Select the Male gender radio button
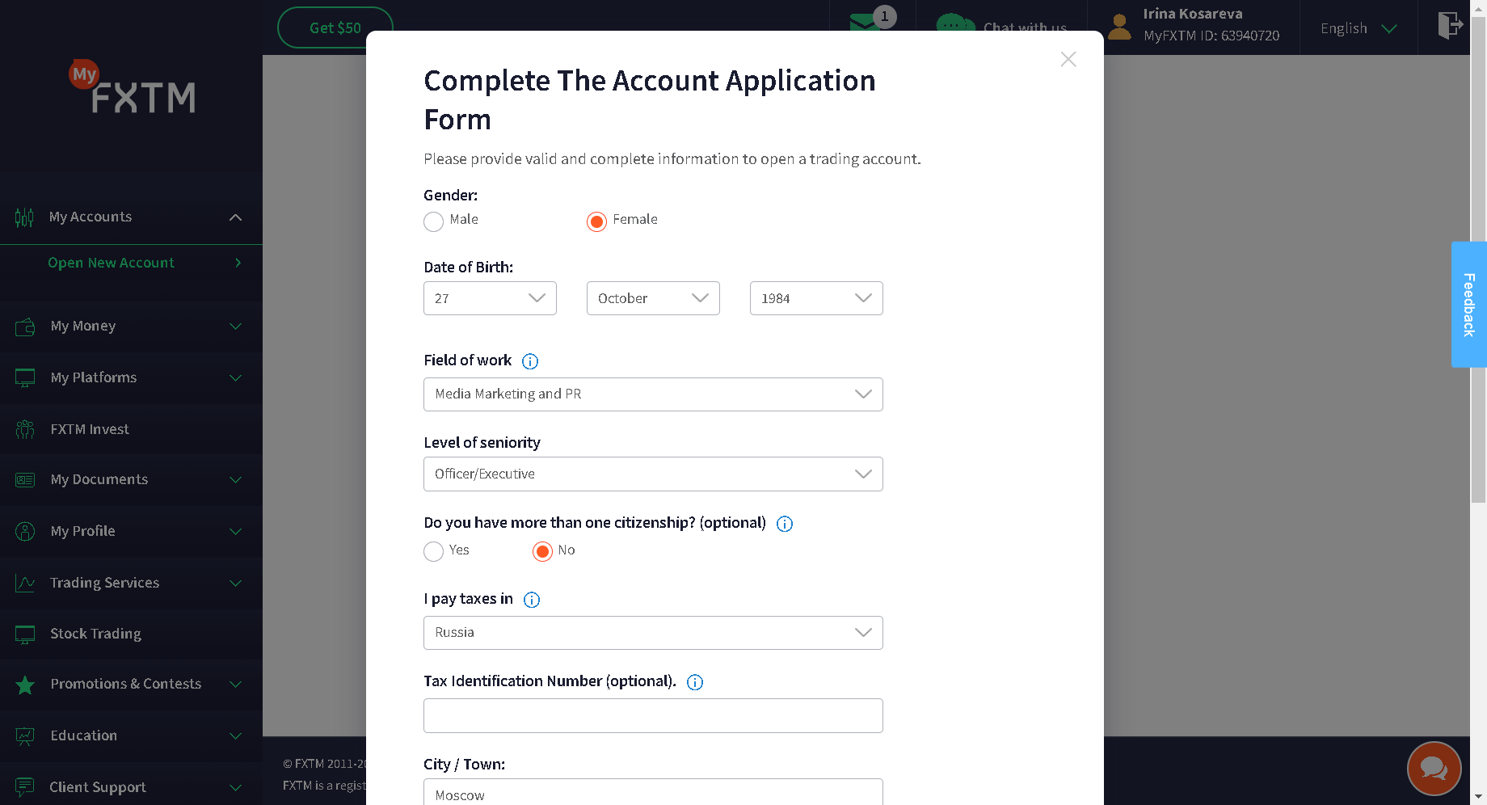 tap(434, 221)
